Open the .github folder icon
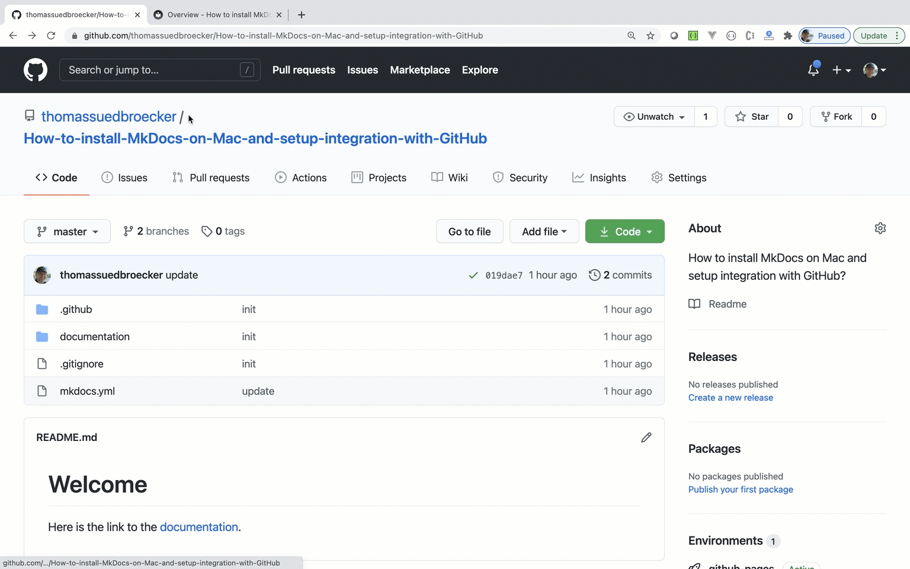 [42, 309]
